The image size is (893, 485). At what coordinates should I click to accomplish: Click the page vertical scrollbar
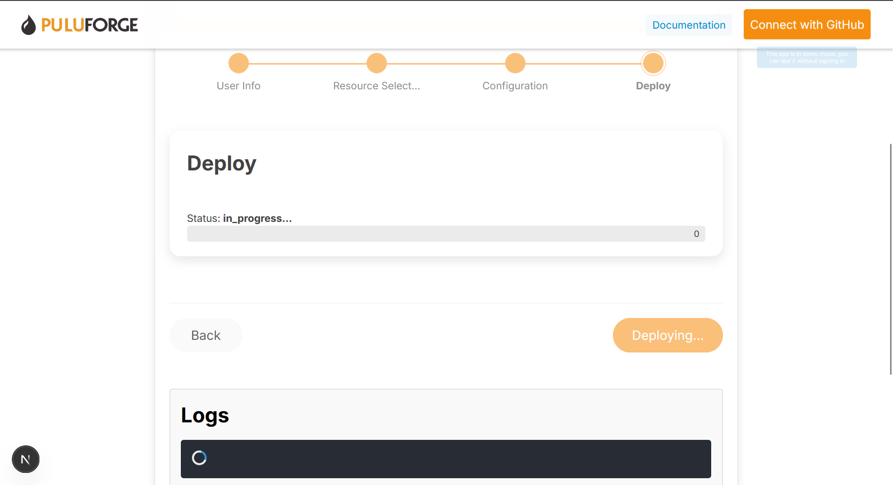point(891,259)
